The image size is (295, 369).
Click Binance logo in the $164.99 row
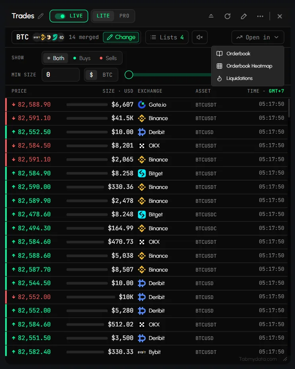(142, 228)
